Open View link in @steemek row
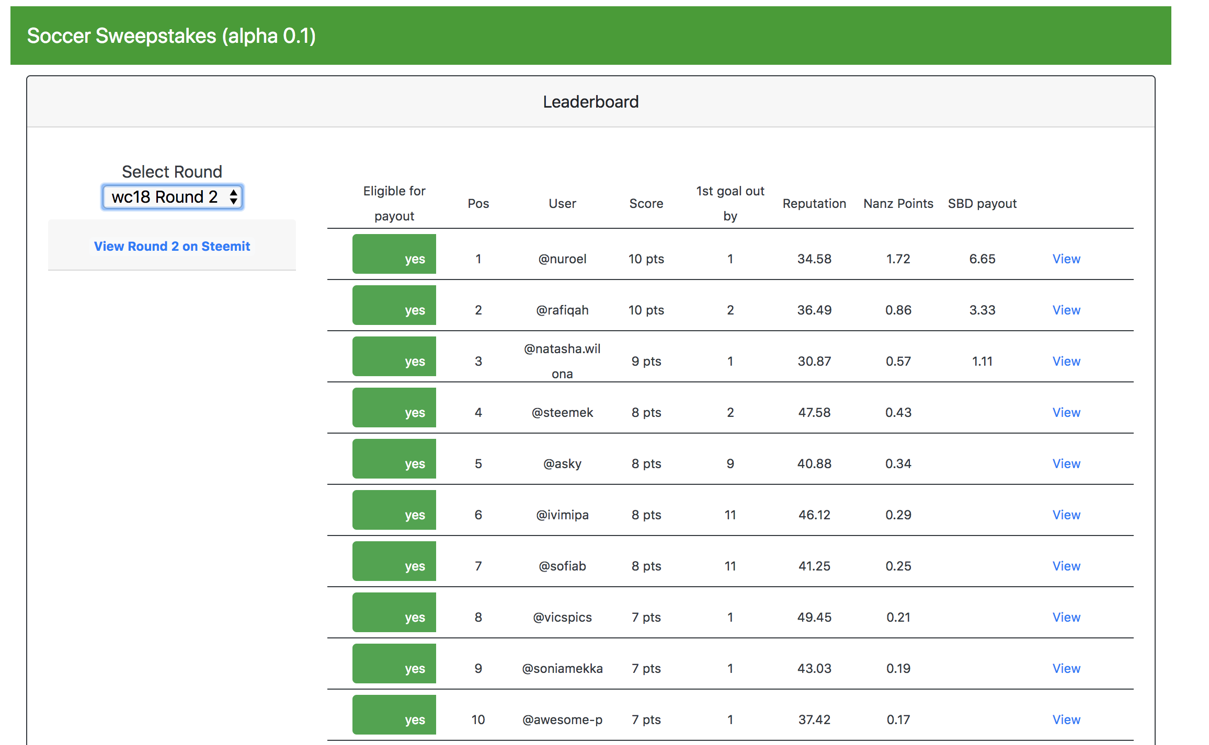Image resolution: width=1209 pixels, height=745 pixels. coord(1066,412)
